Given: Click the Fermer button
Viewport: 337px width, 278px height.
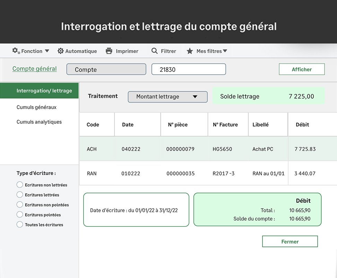Looking at the screenshot, I should 290,241.
